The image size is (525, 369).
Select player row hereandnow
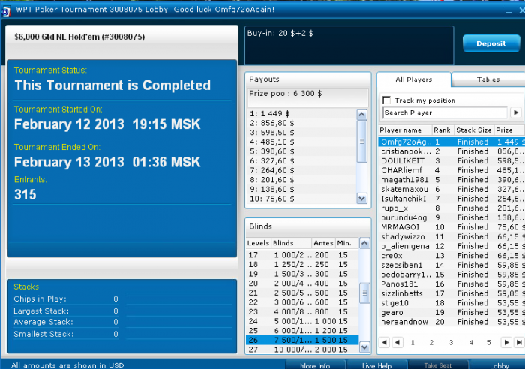451,322
